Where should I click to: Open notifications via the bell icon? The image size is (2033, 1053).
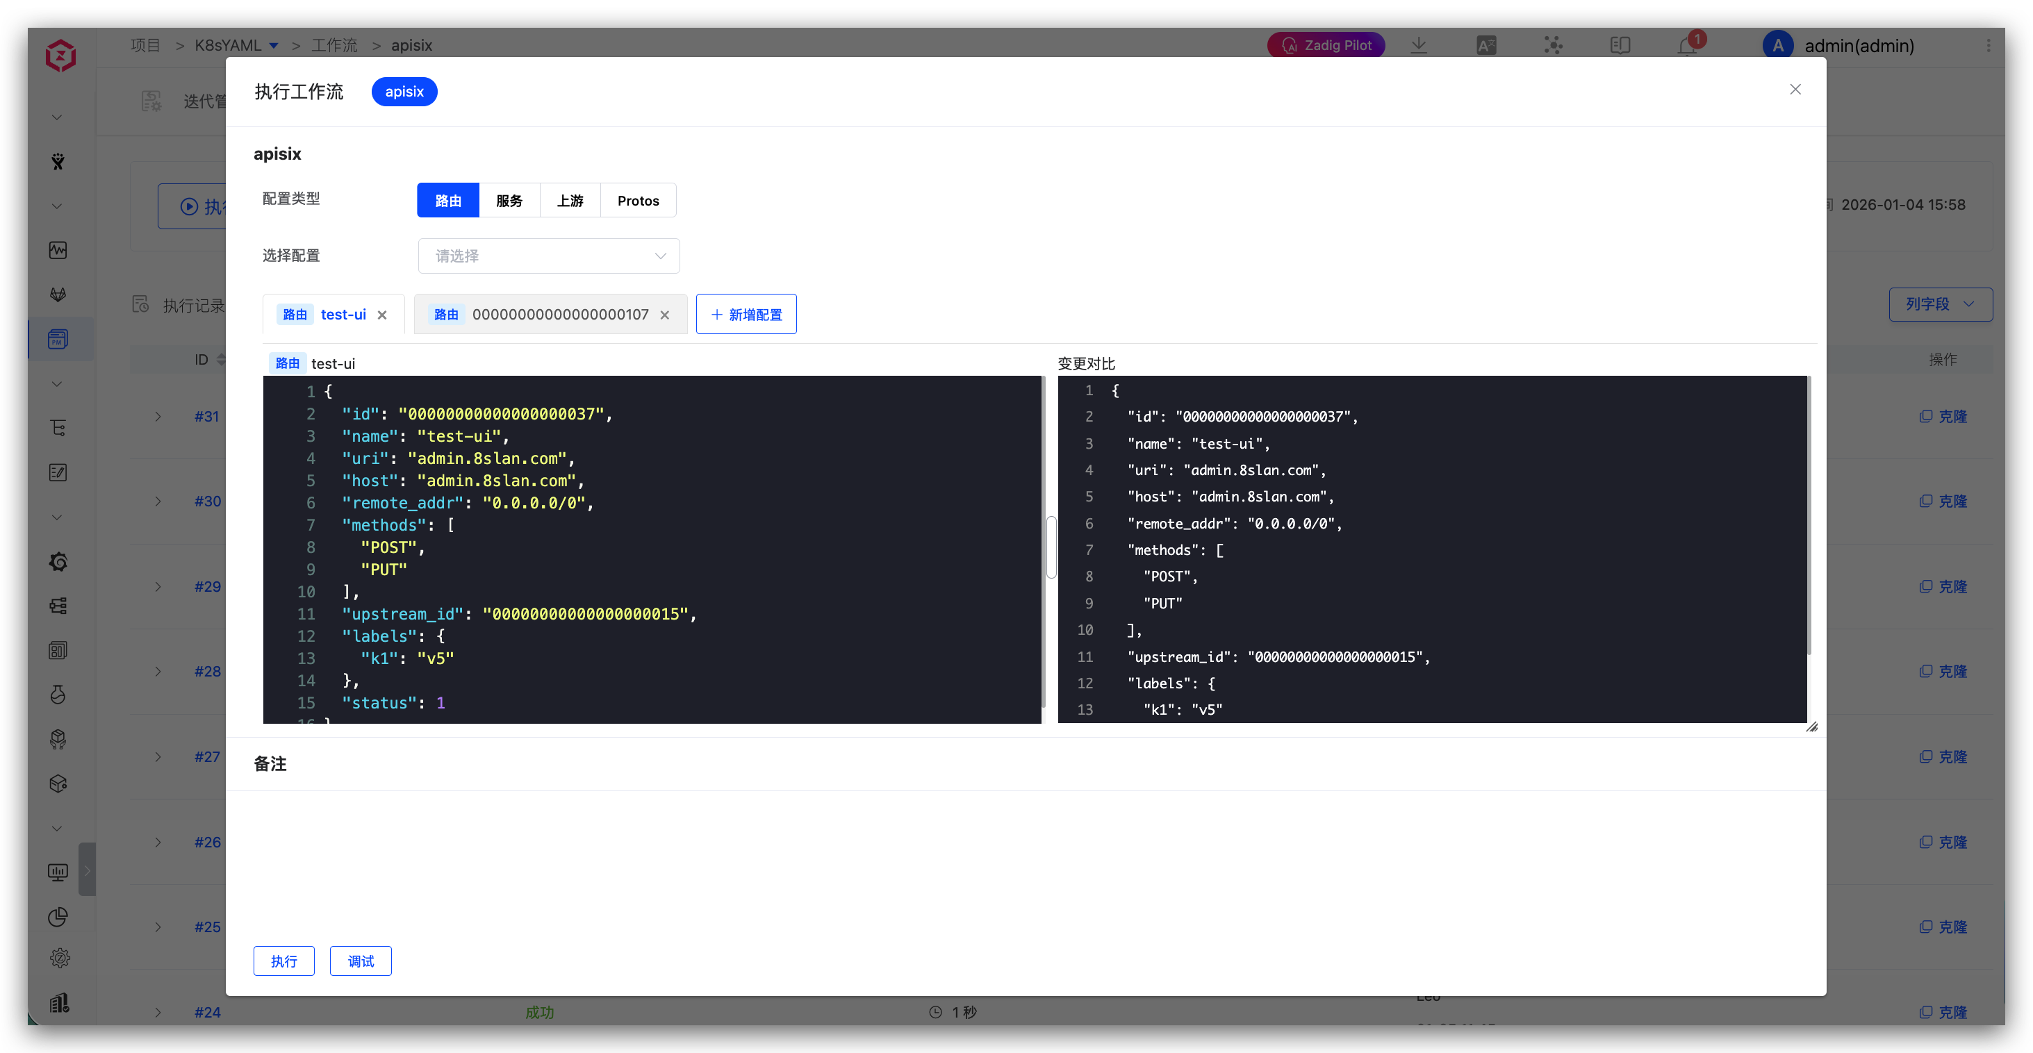coord(1686,45)
